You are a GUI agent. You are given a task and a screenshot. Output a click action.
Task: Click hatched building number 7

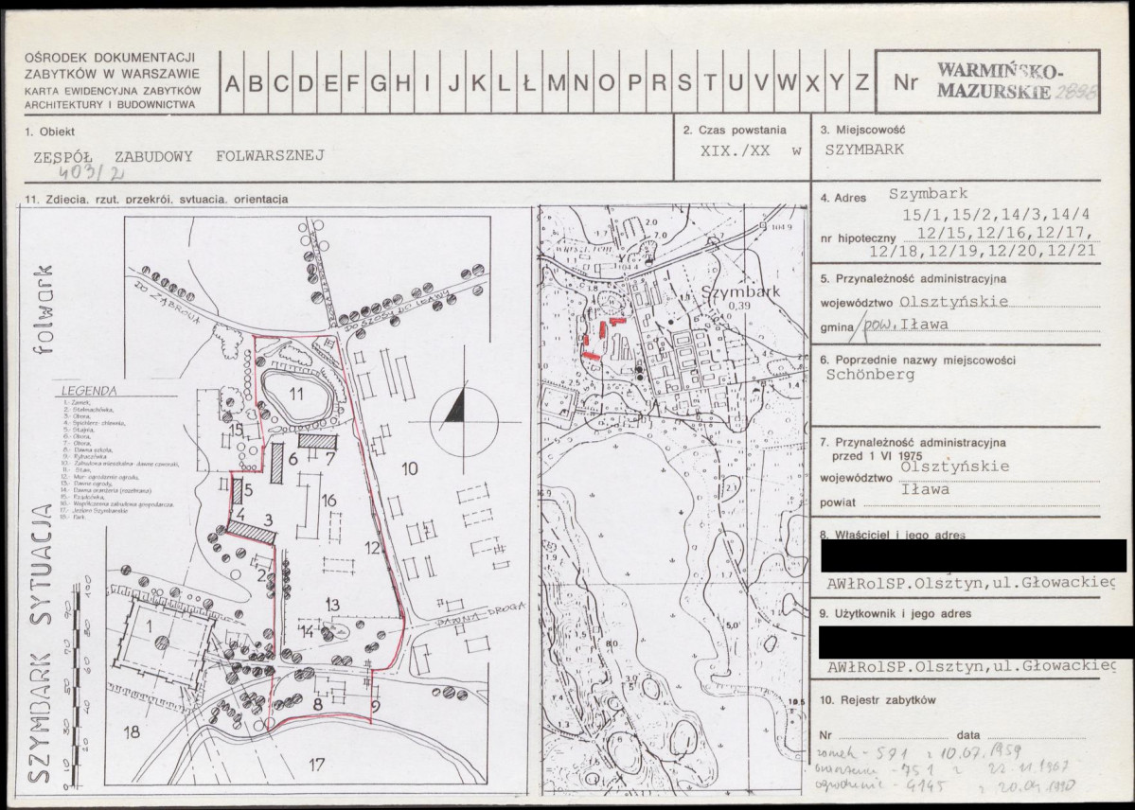(318, 441)
